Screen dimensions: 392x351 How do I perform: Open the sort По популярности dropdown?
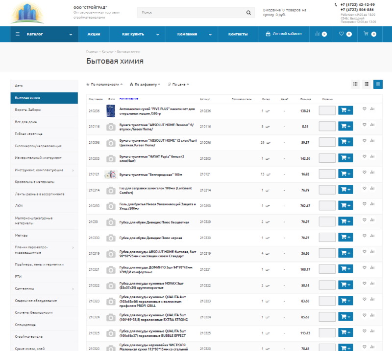pyautogui.click(x=104, y=85)
